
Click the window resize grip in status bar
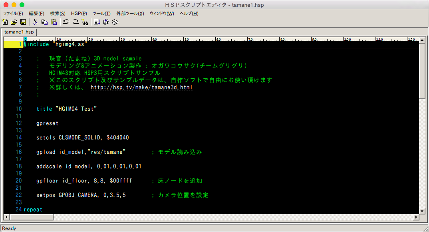point(426,229)
